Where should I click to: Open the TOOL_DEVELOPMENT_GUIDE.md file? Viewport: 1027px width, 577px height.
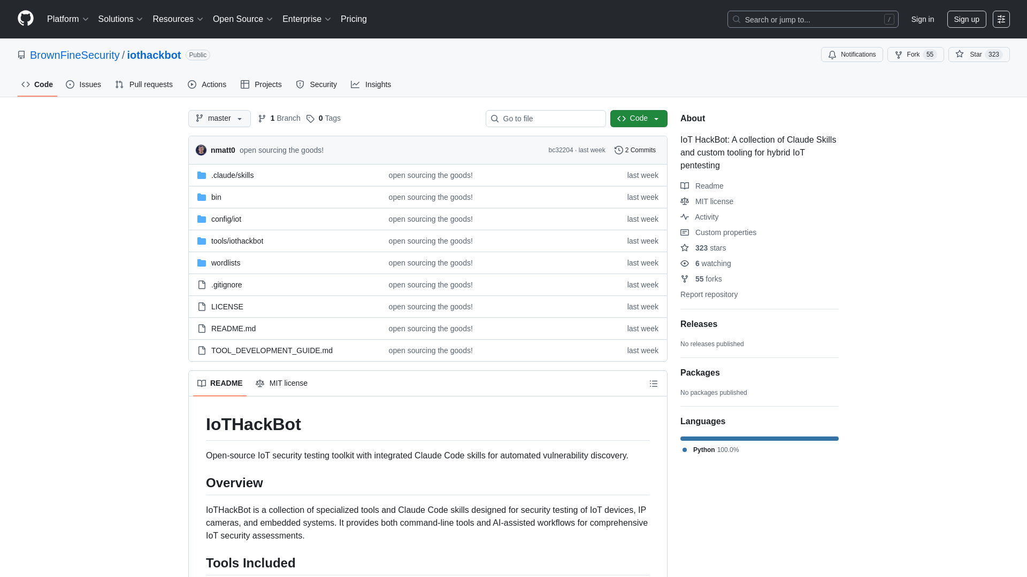point(272,350)
